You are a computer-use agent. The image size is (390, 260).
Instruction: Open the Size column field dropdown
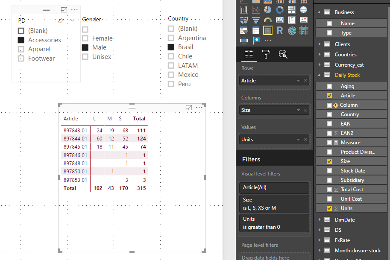(x=298, y=110)
